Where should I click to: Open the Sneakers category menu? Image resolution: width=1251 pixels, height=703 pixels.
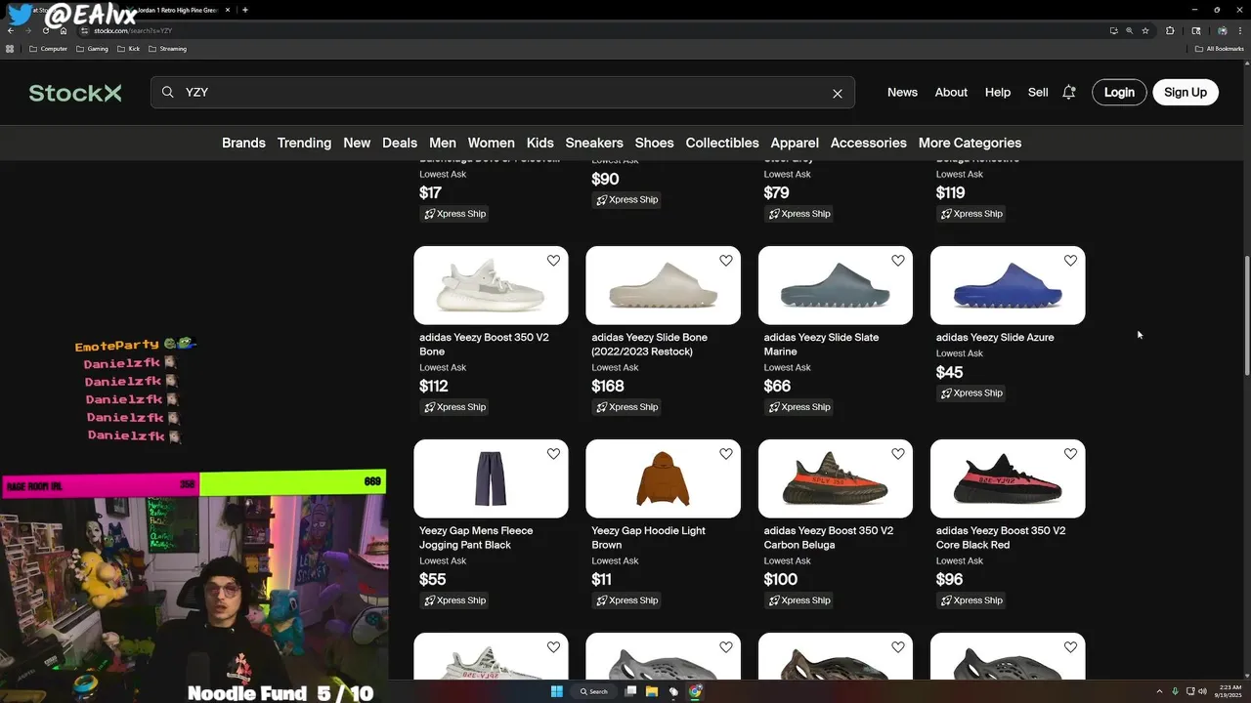tap(594, 143)
